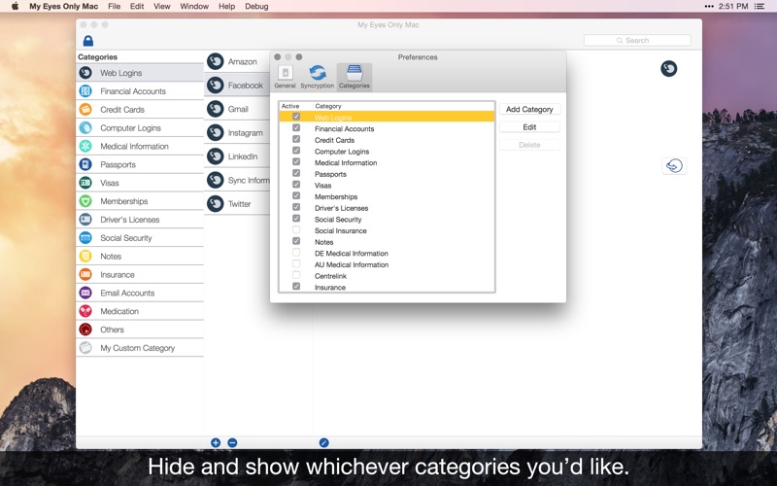
Task: Open the General preferences tab
Action: click(x=285, y=77)
